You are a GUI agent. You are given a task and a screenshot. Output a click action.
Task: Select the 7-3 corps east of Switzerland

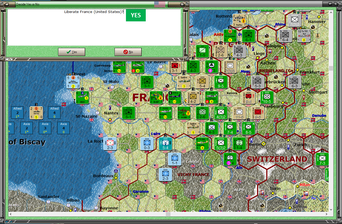[322, 159]
